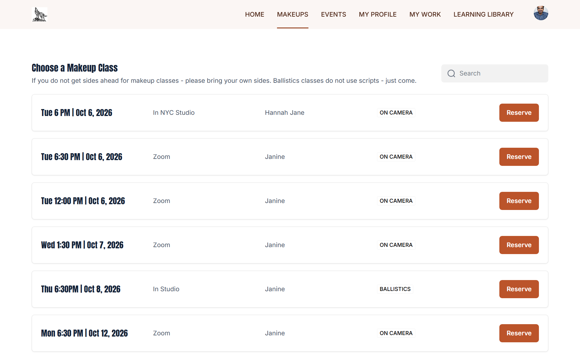The image size is (580, 358).
Task: Click ON CAMERA tag in Wed class row
Action: (396, 245)
